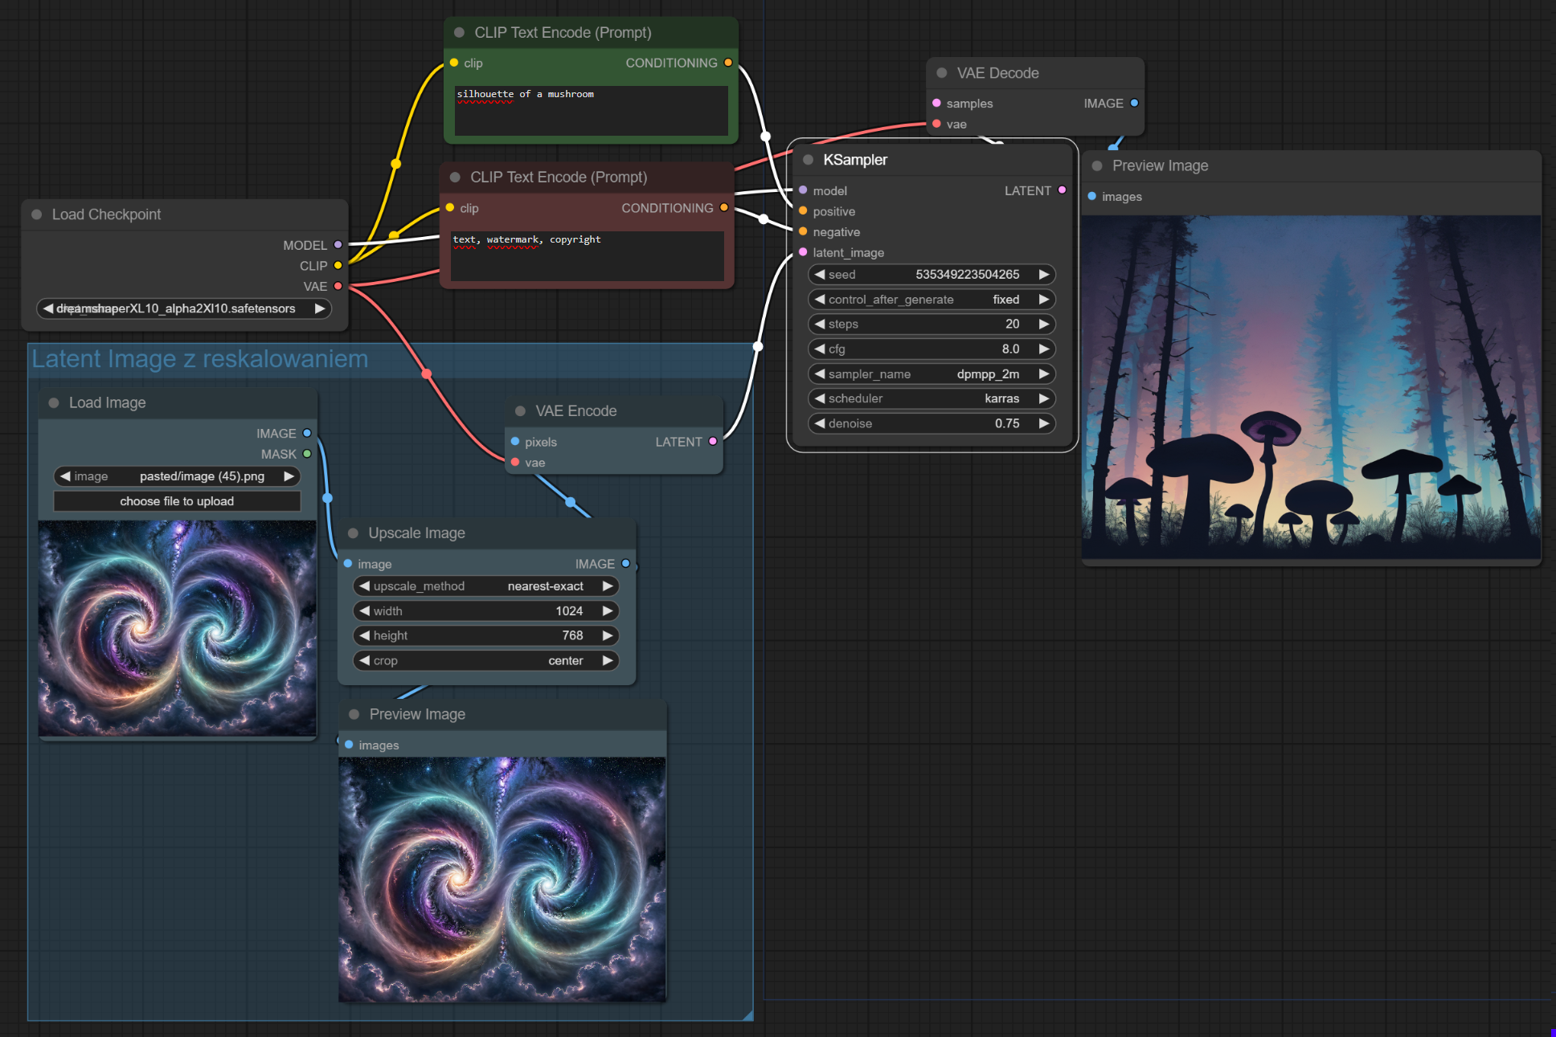Click choose file to upload button

coord(177,501)
